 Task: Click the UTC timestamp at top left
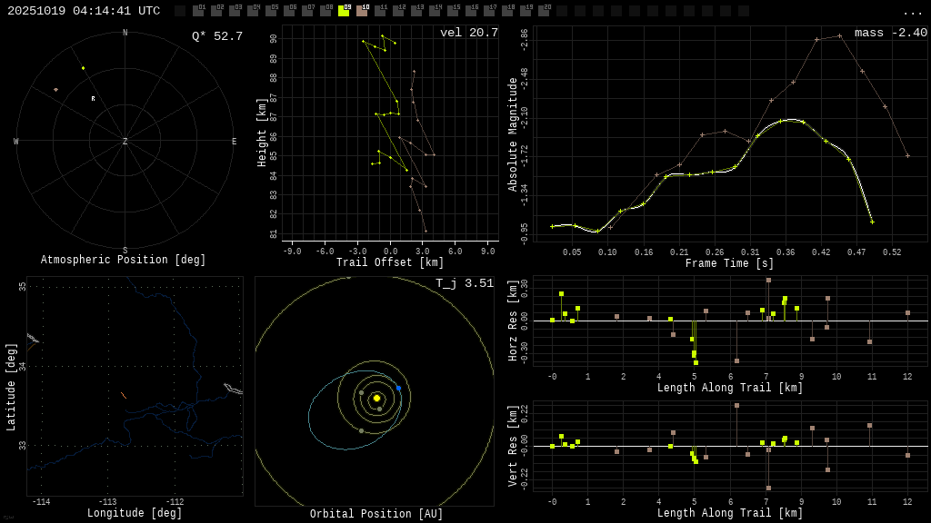point(84,11)
